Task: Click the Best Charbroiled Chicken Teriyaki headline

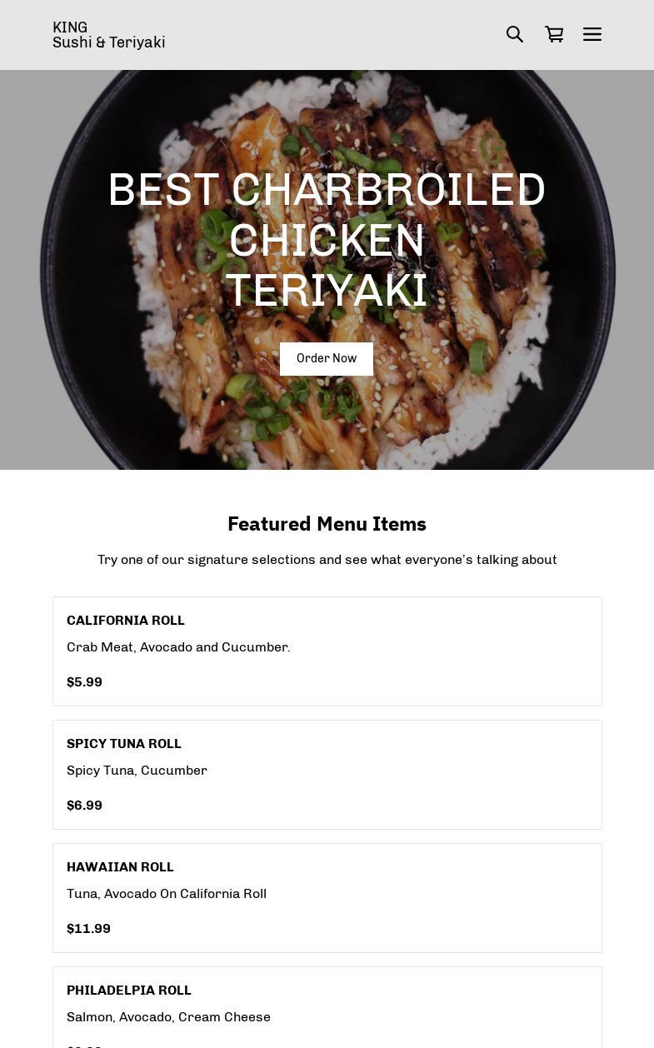Action: click(327, 240)
